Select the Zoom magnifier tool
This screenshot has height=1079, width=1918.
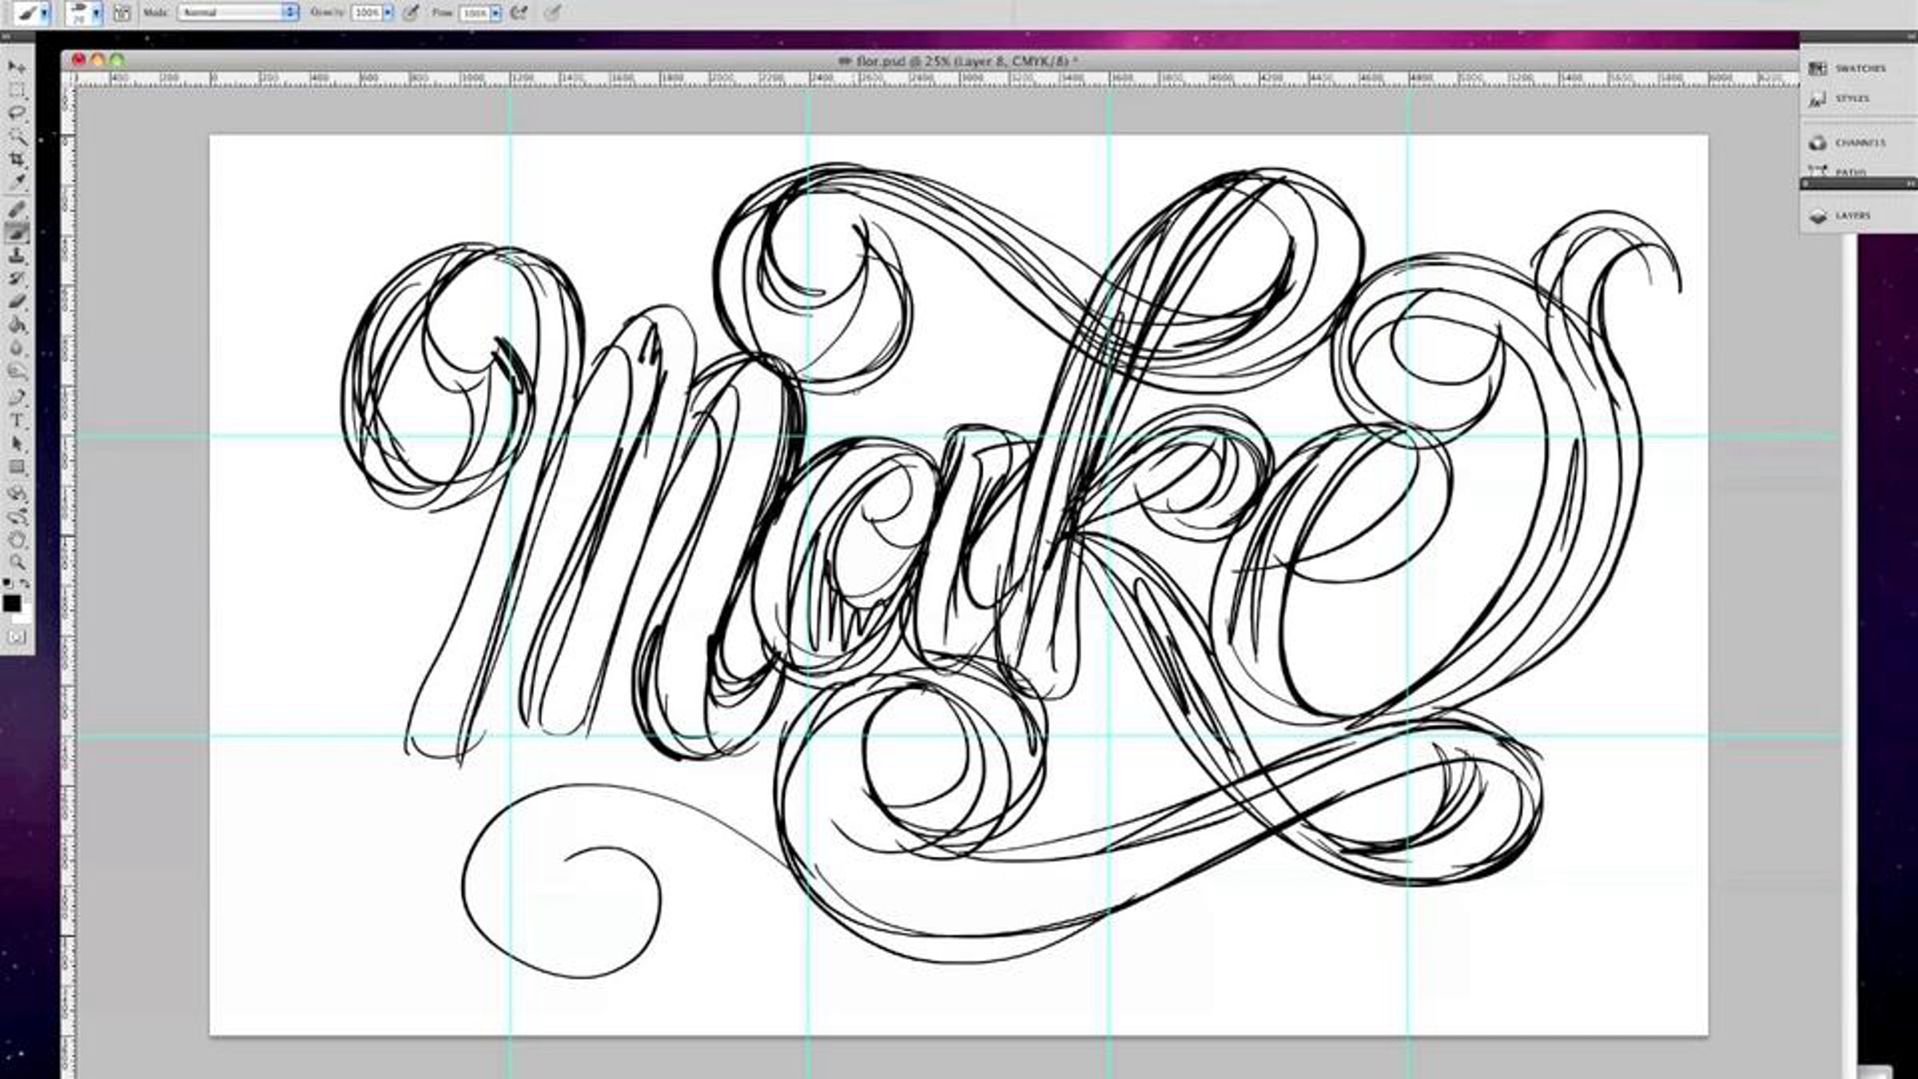(17, 563)
